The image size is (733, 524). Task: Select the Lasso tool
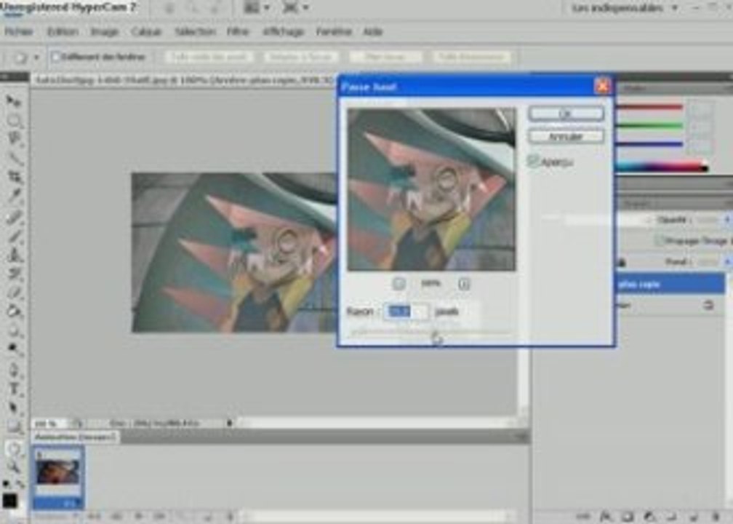click(14, 139)
